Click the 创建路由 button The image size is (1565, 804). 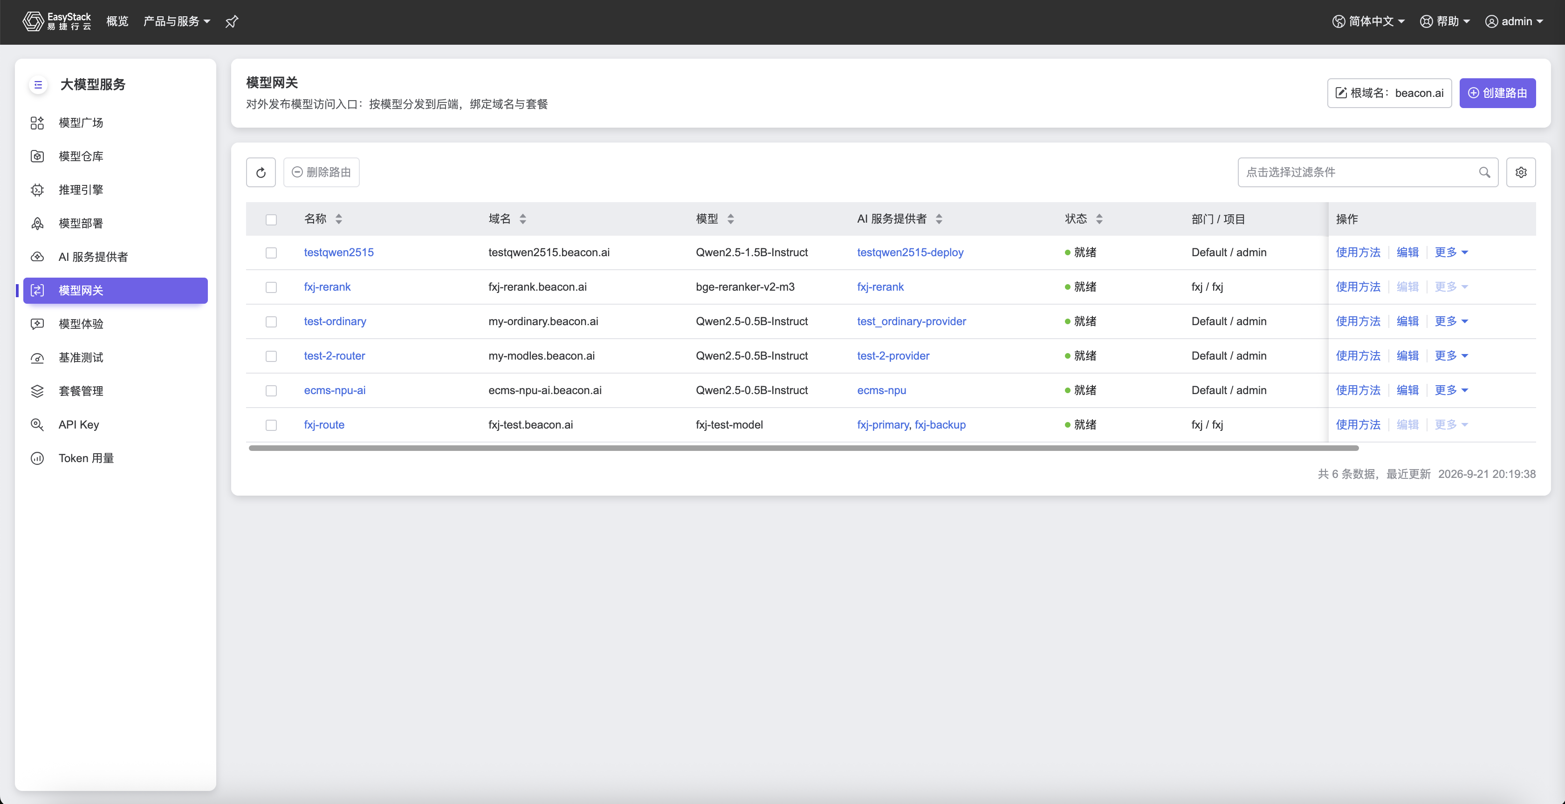click(1497, 93)
